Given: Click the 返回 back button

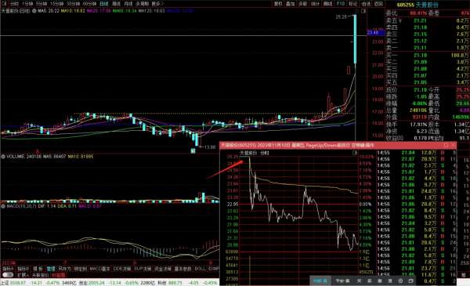Looking at the screenshot, I should click(378, 4).
